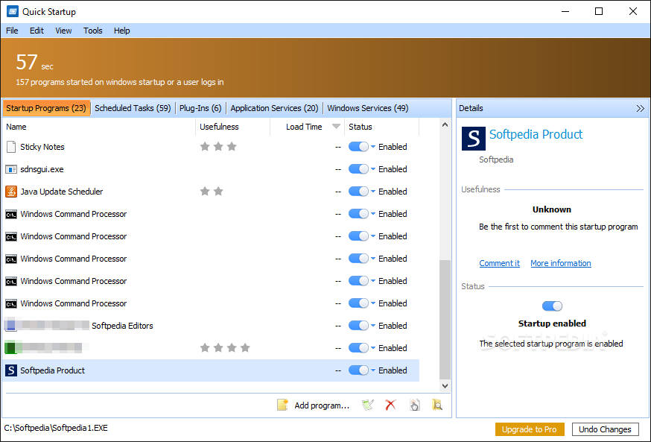
Task: Click Sticky Notes three-star usefulness rating
Action: (218, 147)
